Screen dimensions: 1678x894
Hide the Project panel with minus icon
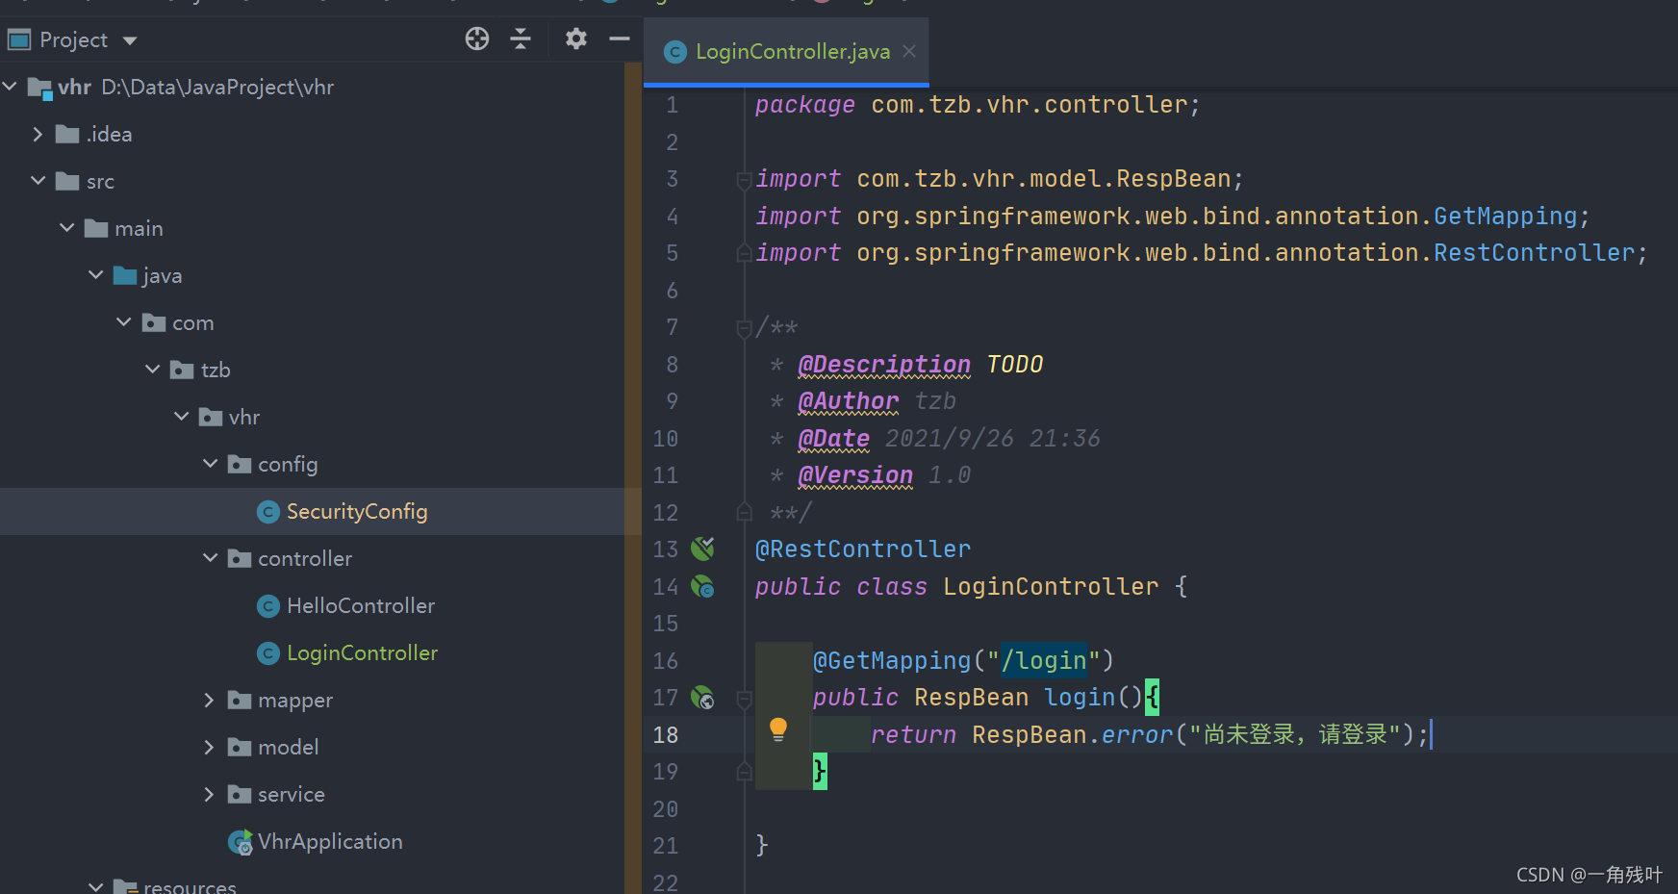coord(620,38)
